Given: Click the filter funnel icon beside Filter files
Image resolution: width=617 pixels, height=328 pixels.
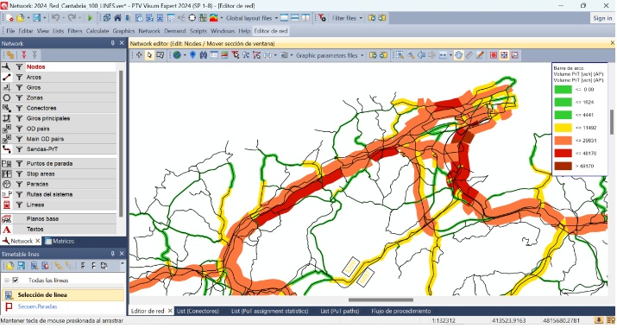Looking at the screenshot, I should [x=322, y=18].
